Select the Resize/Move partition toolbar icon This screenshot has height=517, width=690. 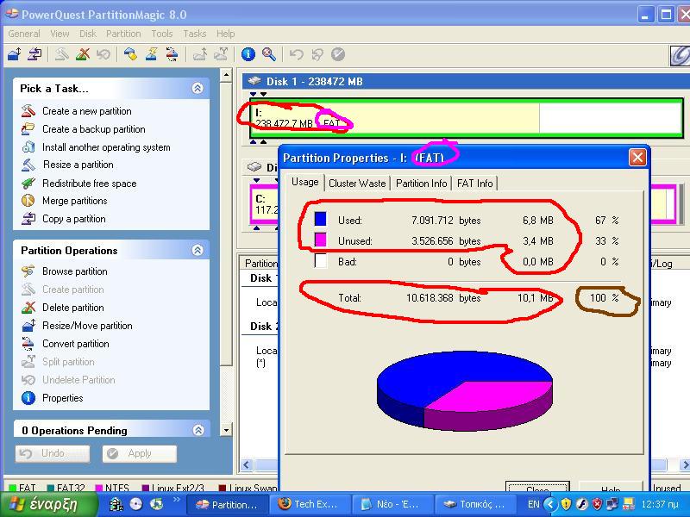15,54
